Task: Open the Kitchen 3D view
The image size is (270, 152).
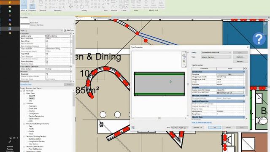Action: [32, 111]
